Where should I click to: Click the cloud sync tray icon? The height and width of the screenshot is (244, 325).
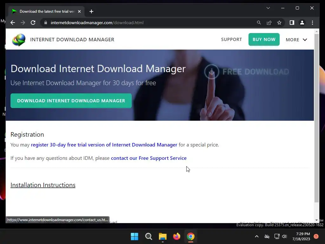tap(267, 236)
